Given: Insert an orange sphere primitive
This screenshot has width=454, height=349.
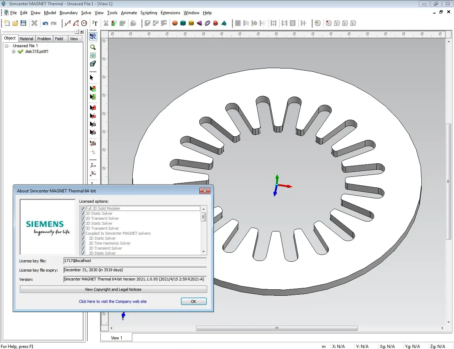Looking at the screenshot, I should [x=175, y=23].
